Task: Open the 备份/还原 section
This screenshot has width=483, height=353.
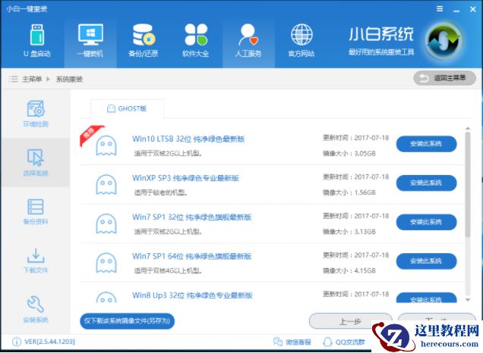Action: [144, 41]
